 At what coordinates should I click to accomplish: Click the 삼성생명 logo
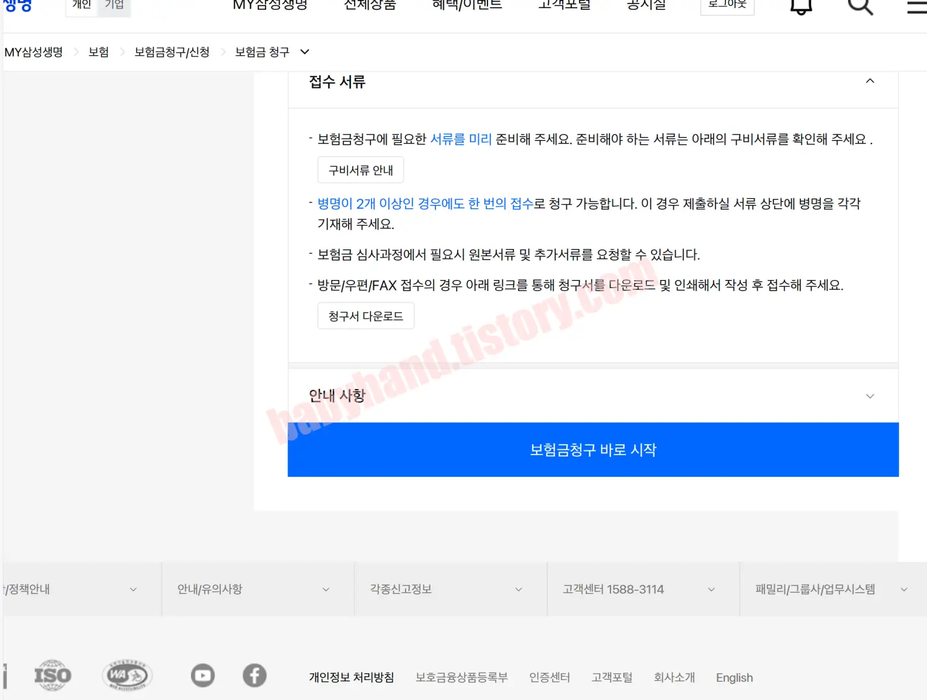18,5
